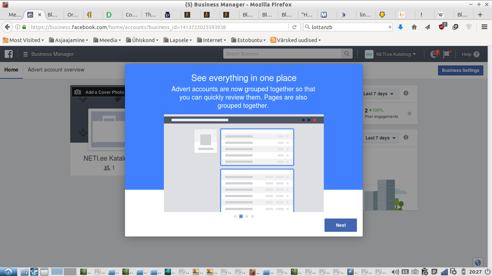Close the current Business Manager tab
492x276 pixels.
point(40,15)
